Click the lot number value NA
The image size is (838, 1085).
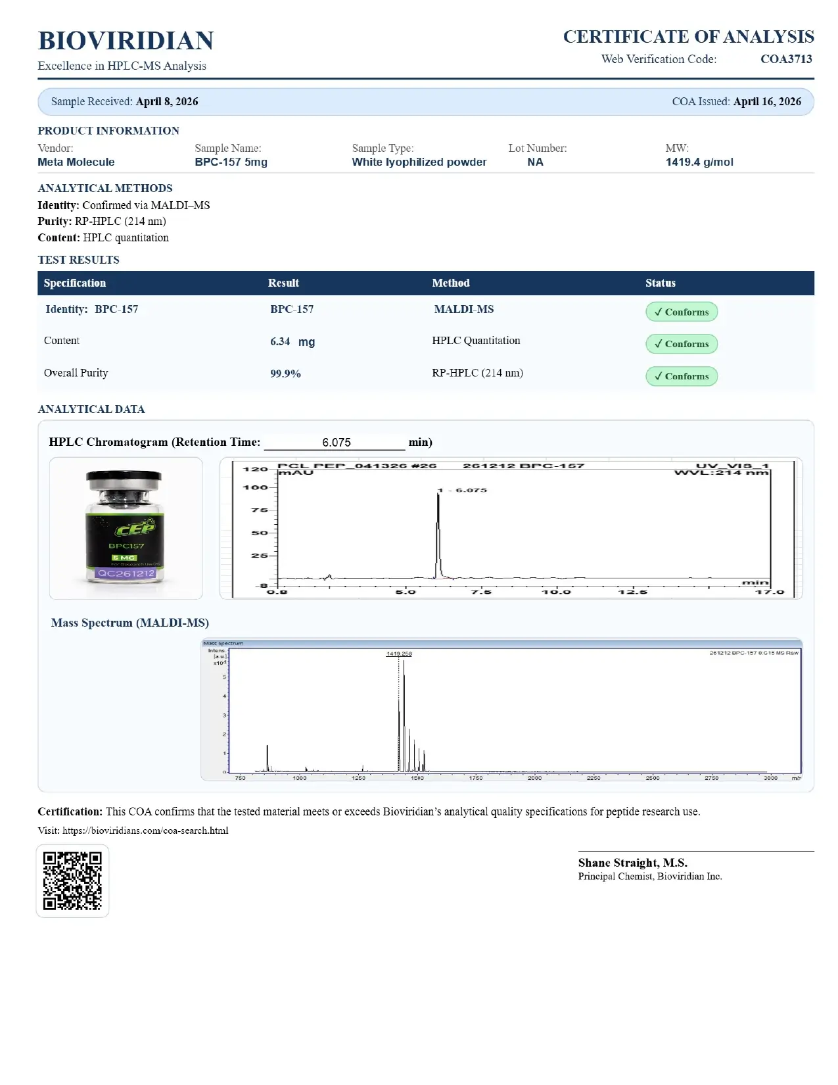coord(535,162)
